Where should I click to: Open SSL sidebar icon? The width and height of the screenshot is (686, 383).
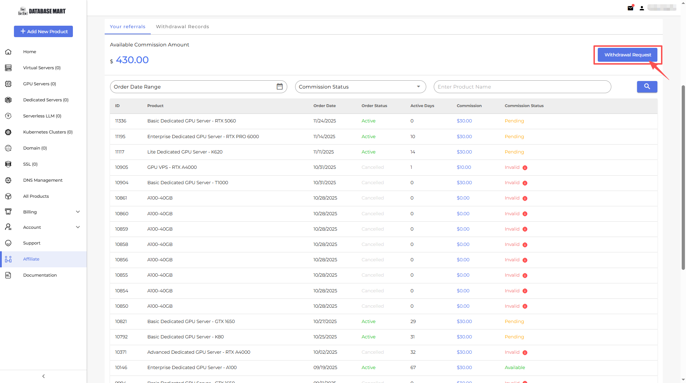[8, 164]
